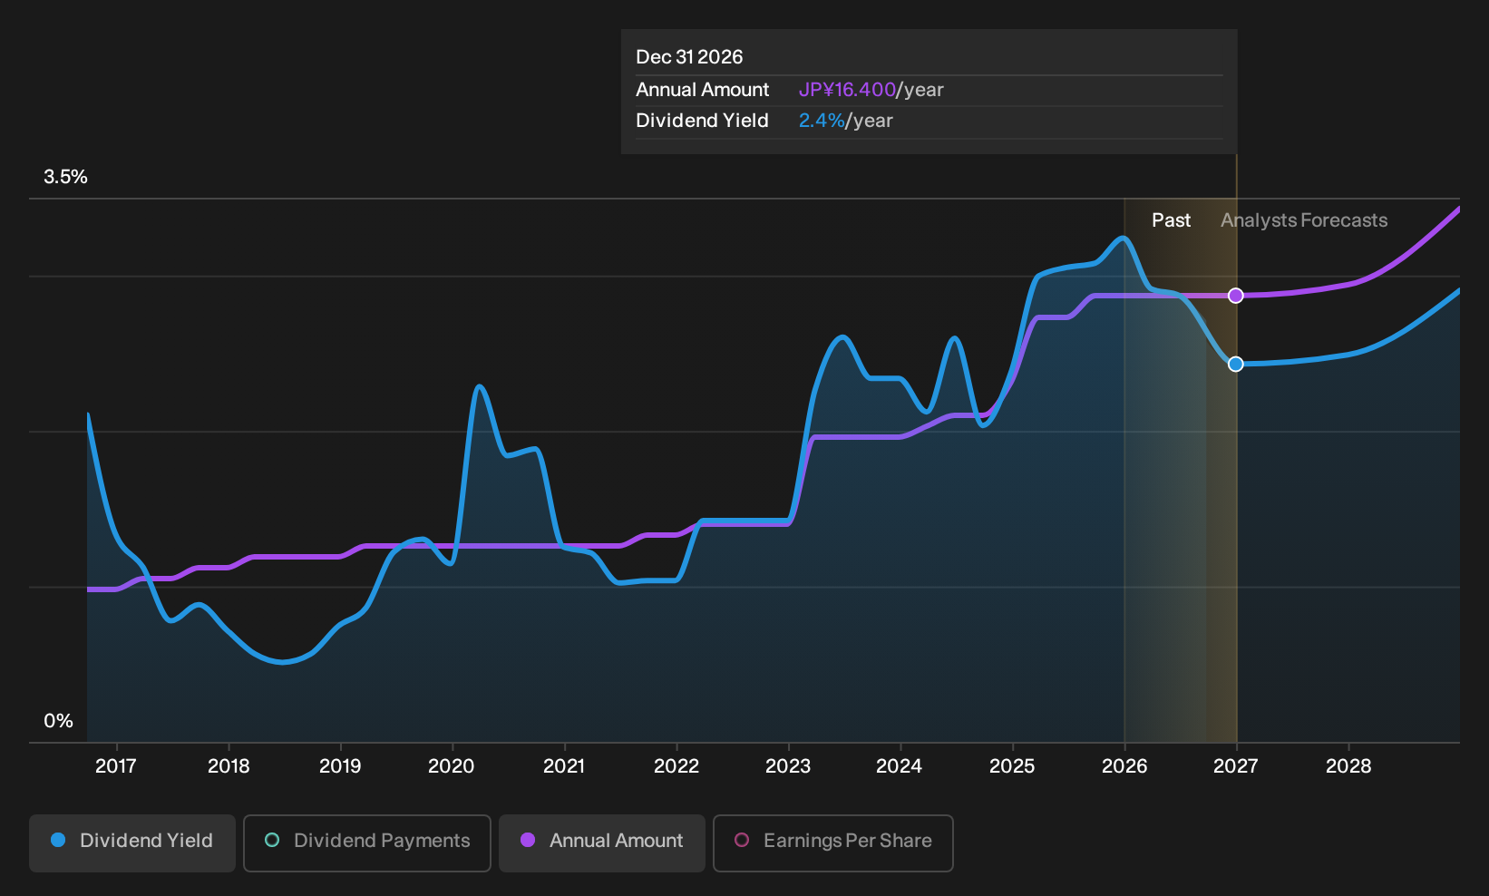Click the 2023 x-axis label
Screen dimensions: 1489x896
[788, 766]
